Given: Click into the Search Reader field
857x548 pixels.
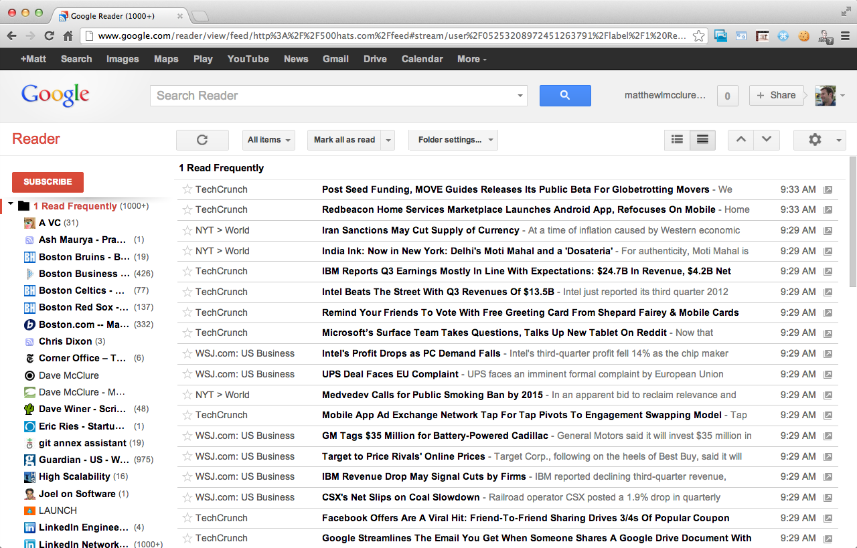Looking at the screenshot, I should coord(333,96).
